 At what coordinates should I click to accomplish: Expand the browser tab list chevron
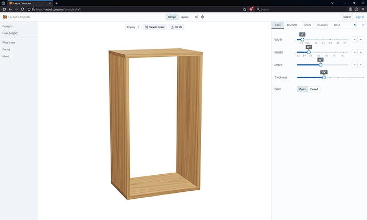pos(332,3)
